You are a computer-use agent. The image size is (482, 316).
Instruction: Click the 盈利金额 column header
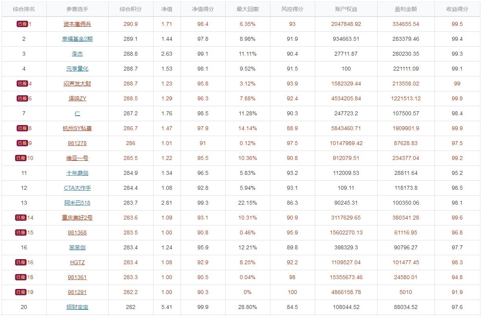click(406, 9)
